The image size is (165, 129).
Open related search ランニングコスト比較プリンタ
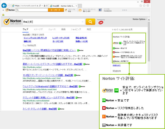click(35, 38)
